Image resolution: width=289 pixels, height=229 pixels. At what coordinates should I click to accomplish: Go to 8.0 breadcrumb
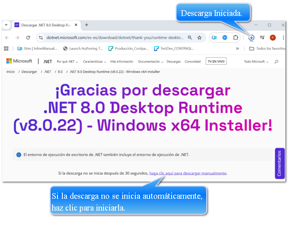pyautogui.click(x=60, y=72)
